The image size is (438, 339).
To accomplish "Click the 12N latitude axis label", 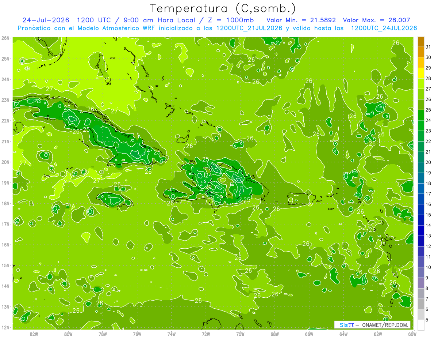I will point(5,327).
